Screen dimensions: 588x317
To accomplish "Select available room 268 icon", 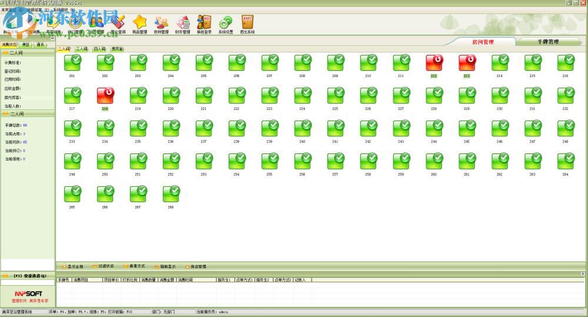I will click(171, 194).
